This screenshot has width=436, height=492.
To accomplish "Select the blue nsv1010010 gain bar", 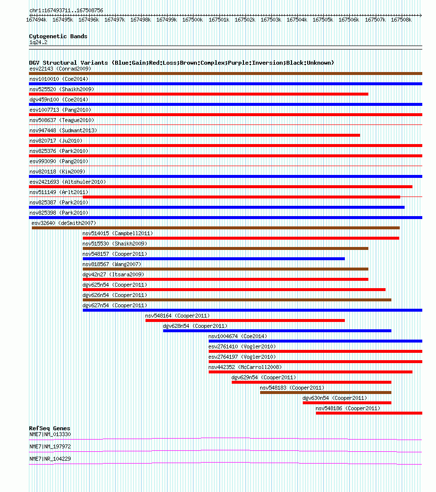I will tap(225, 84).
